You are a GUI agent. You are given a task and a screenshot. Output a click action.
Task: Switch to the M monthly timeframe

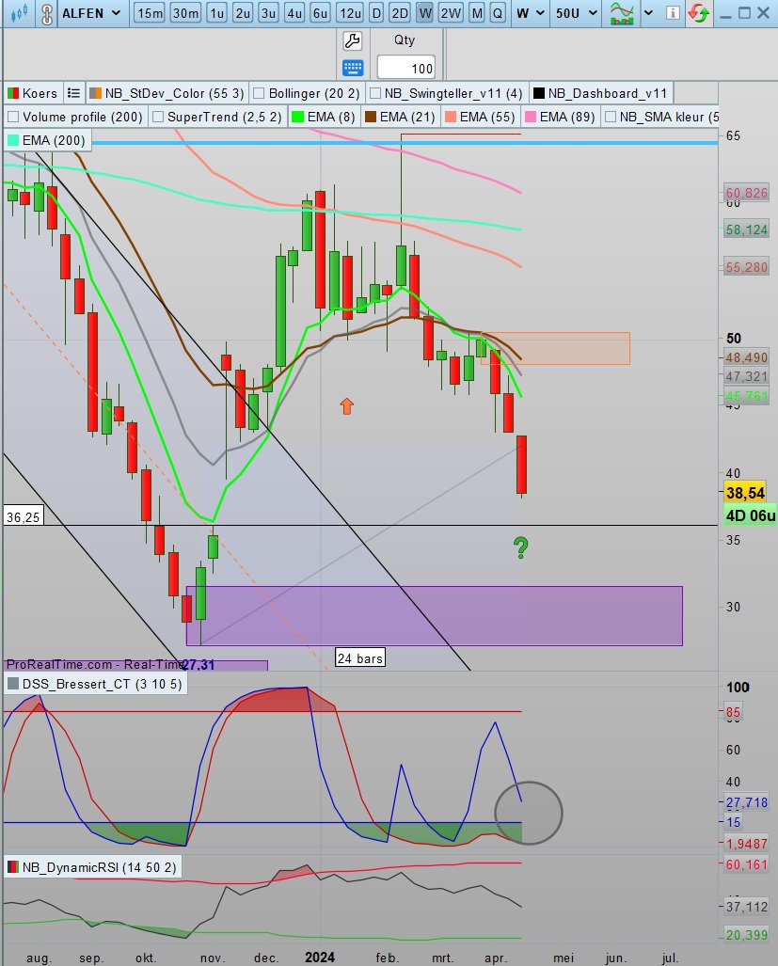475,14
